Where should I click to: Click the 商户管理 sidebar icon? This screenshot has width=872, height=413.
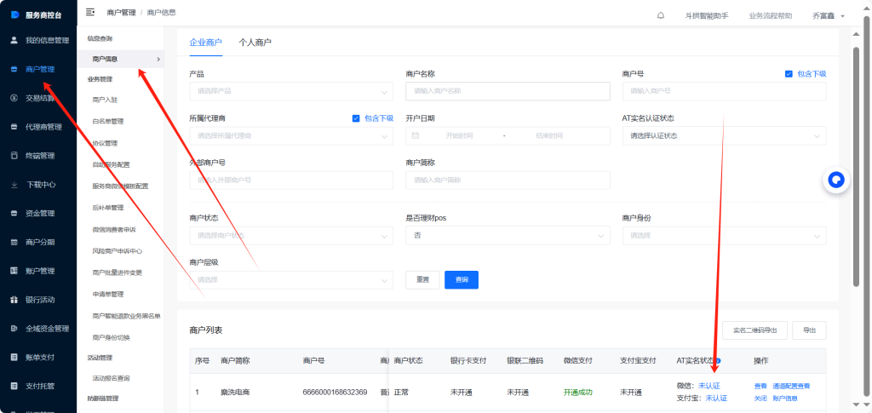(x=14, y=70)
